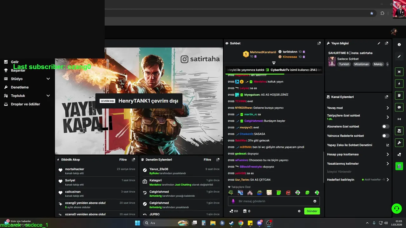This screenshot has width=406, height=228.
Task: Click MehmedKarahanli in chat leaderboard
Action: click(263, 52)
